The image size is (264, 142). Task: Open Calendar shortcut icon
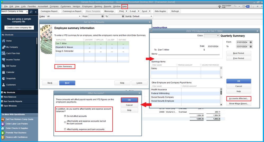3,72
